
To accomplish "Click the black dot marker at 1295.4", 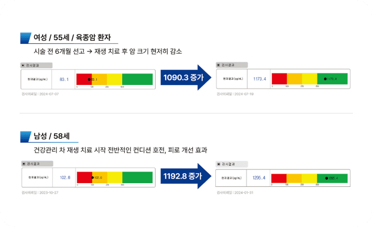I will pos(326,178).
